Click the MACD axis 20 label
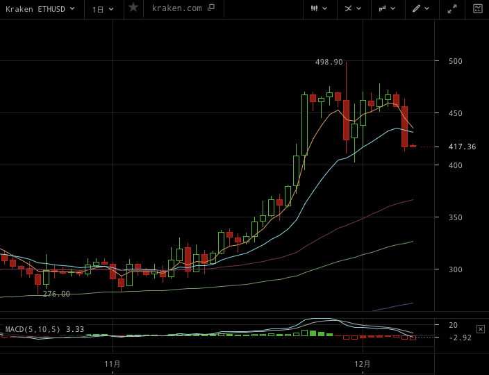489x375 pixels. tap(453, 325)
